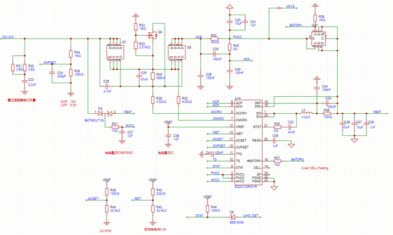Viewport: 393px width, 235px height.
Task: Select the L3 3.3uH inductor
Action: click(x=306, y=113)
